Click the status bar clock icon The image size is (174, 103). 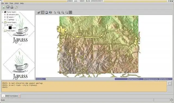[x=172, y=100]
